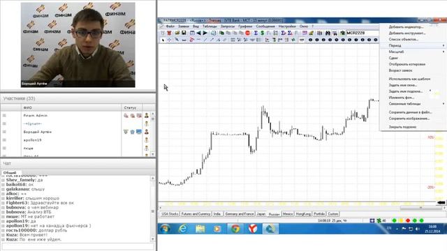
Task: Click the user avatar icon in apollon19 row
Action: [x=147, y=140]
